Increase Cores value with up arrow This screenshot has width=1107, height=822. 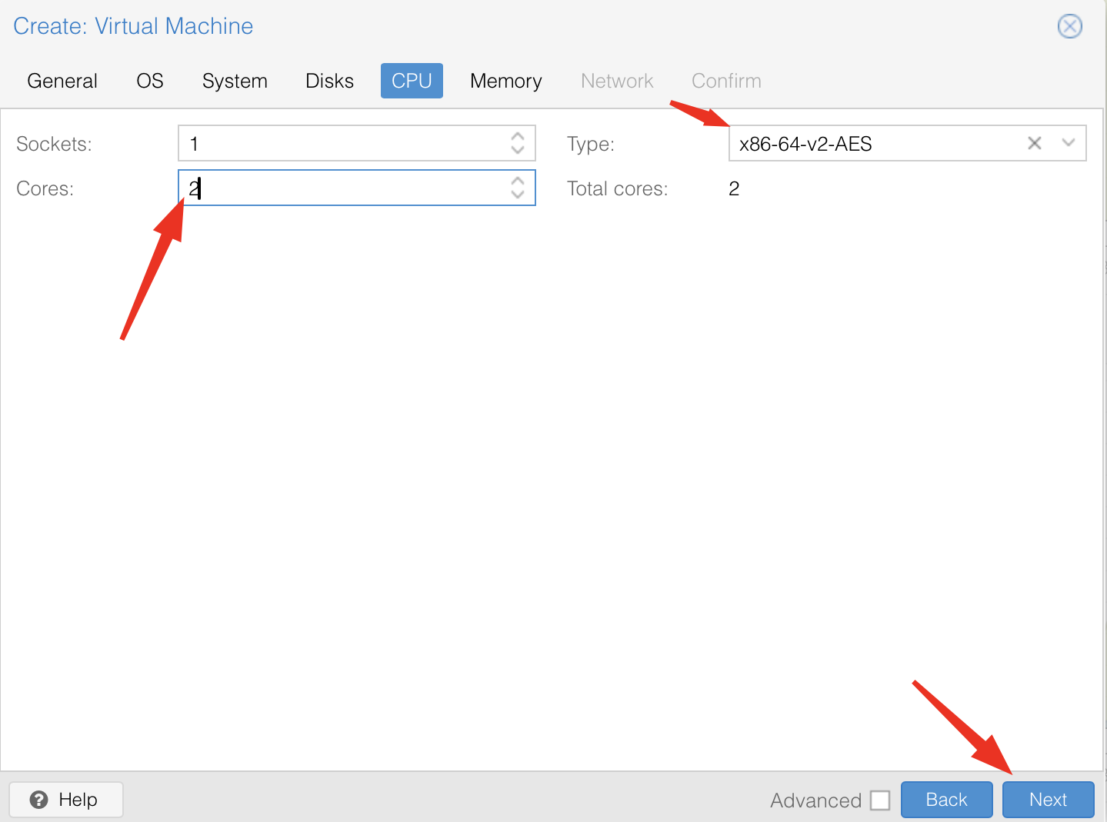pyautogui.click(x=518, y=181)
